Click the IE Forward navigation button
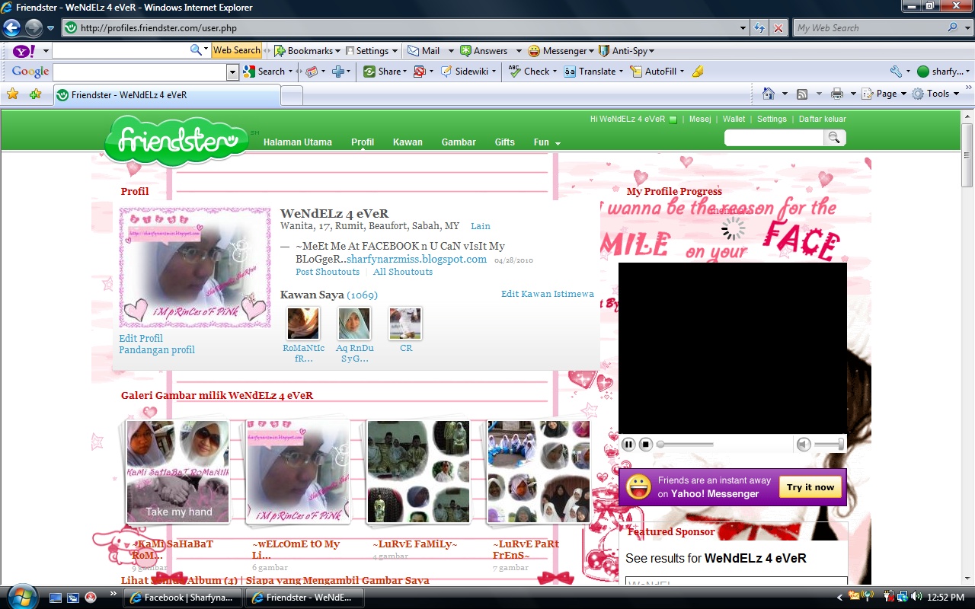975x609 pixels. point(34,28)
